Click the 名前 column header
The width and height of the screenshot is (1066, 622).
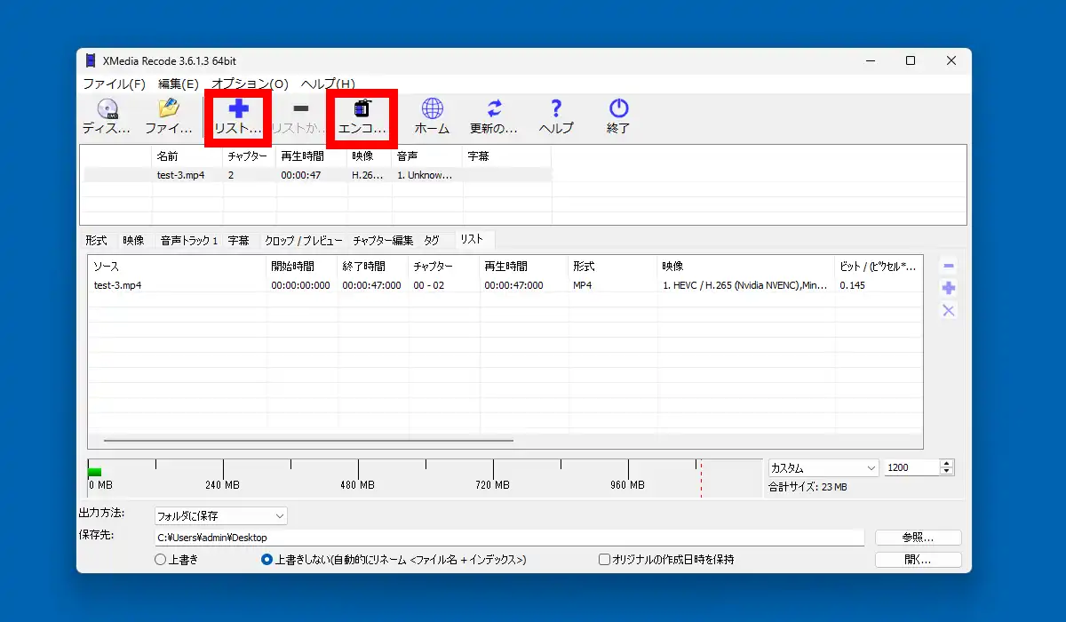[x=187, y=155]
